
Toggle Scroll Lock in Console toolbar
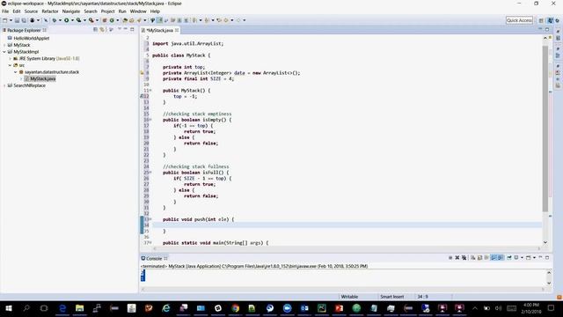pyautogui.click(x=479, y=258)
